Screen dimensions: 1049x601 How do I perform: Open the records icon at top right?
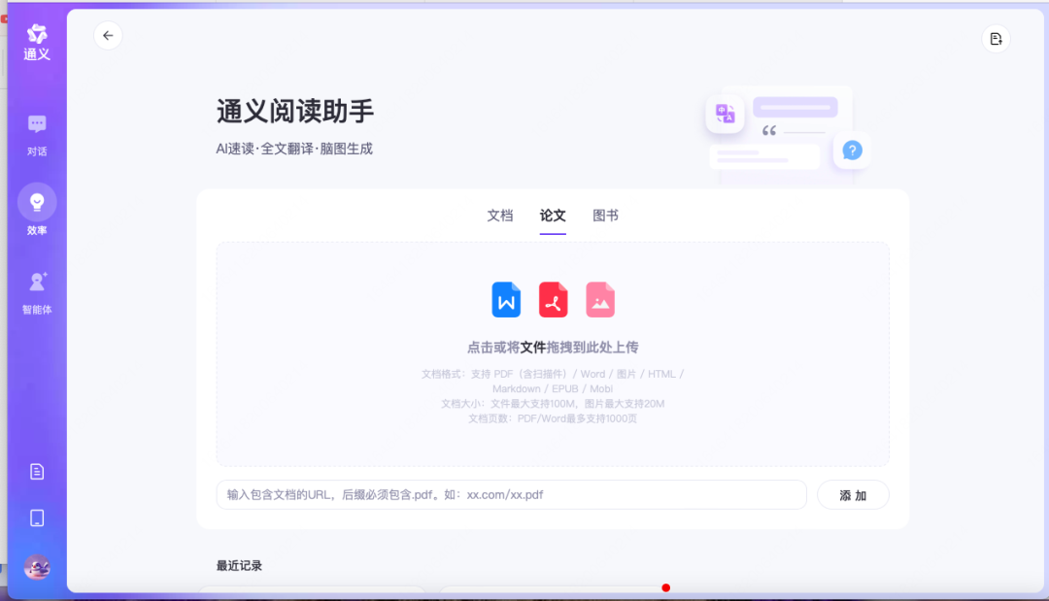[x=996, y=39]
